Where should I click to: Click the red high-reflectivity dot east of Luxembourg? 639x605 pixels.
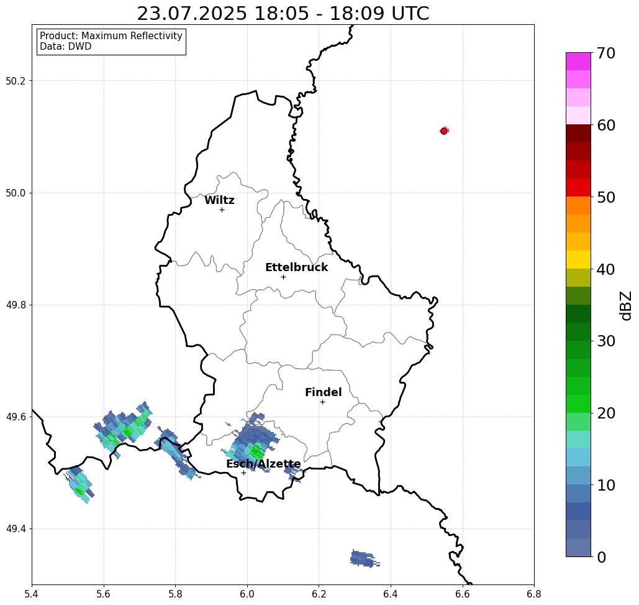click(444, 131)
